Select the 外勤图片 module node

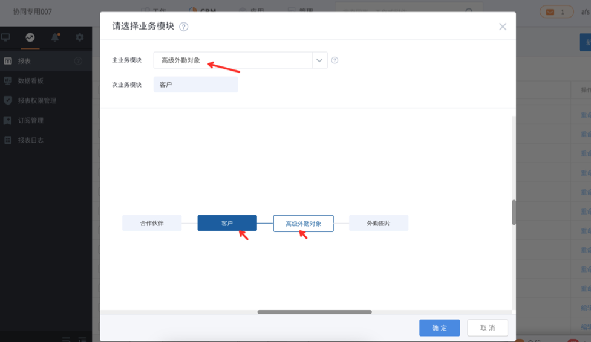379,223
